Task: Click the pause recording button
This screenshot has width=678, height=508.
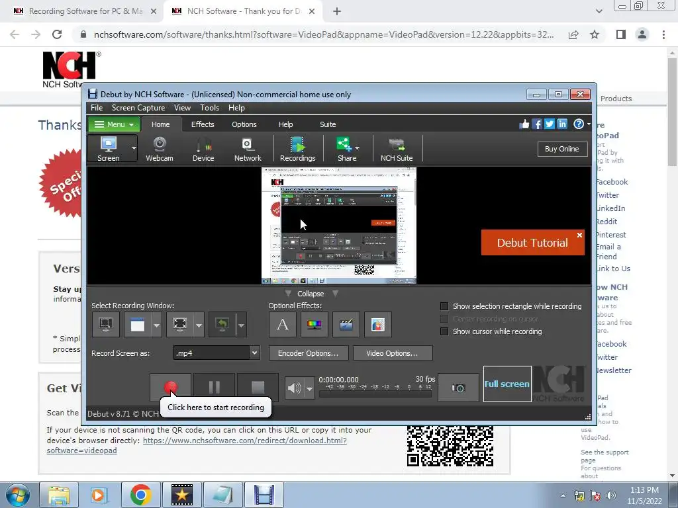Action: pos(214,386)
